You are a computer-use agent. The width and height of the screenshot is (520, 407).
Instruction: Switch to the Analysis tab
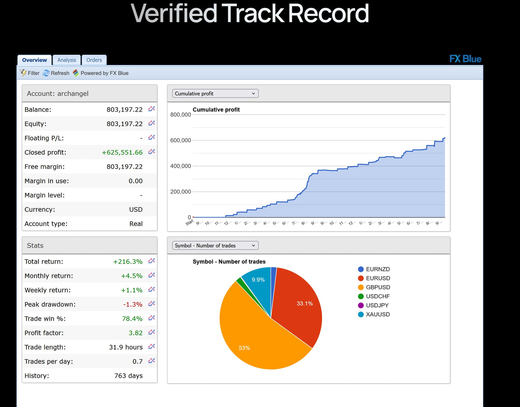coord(67,60)
